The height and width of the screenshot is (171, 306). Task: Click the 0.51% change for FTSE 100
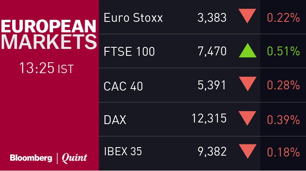(283, 52)
